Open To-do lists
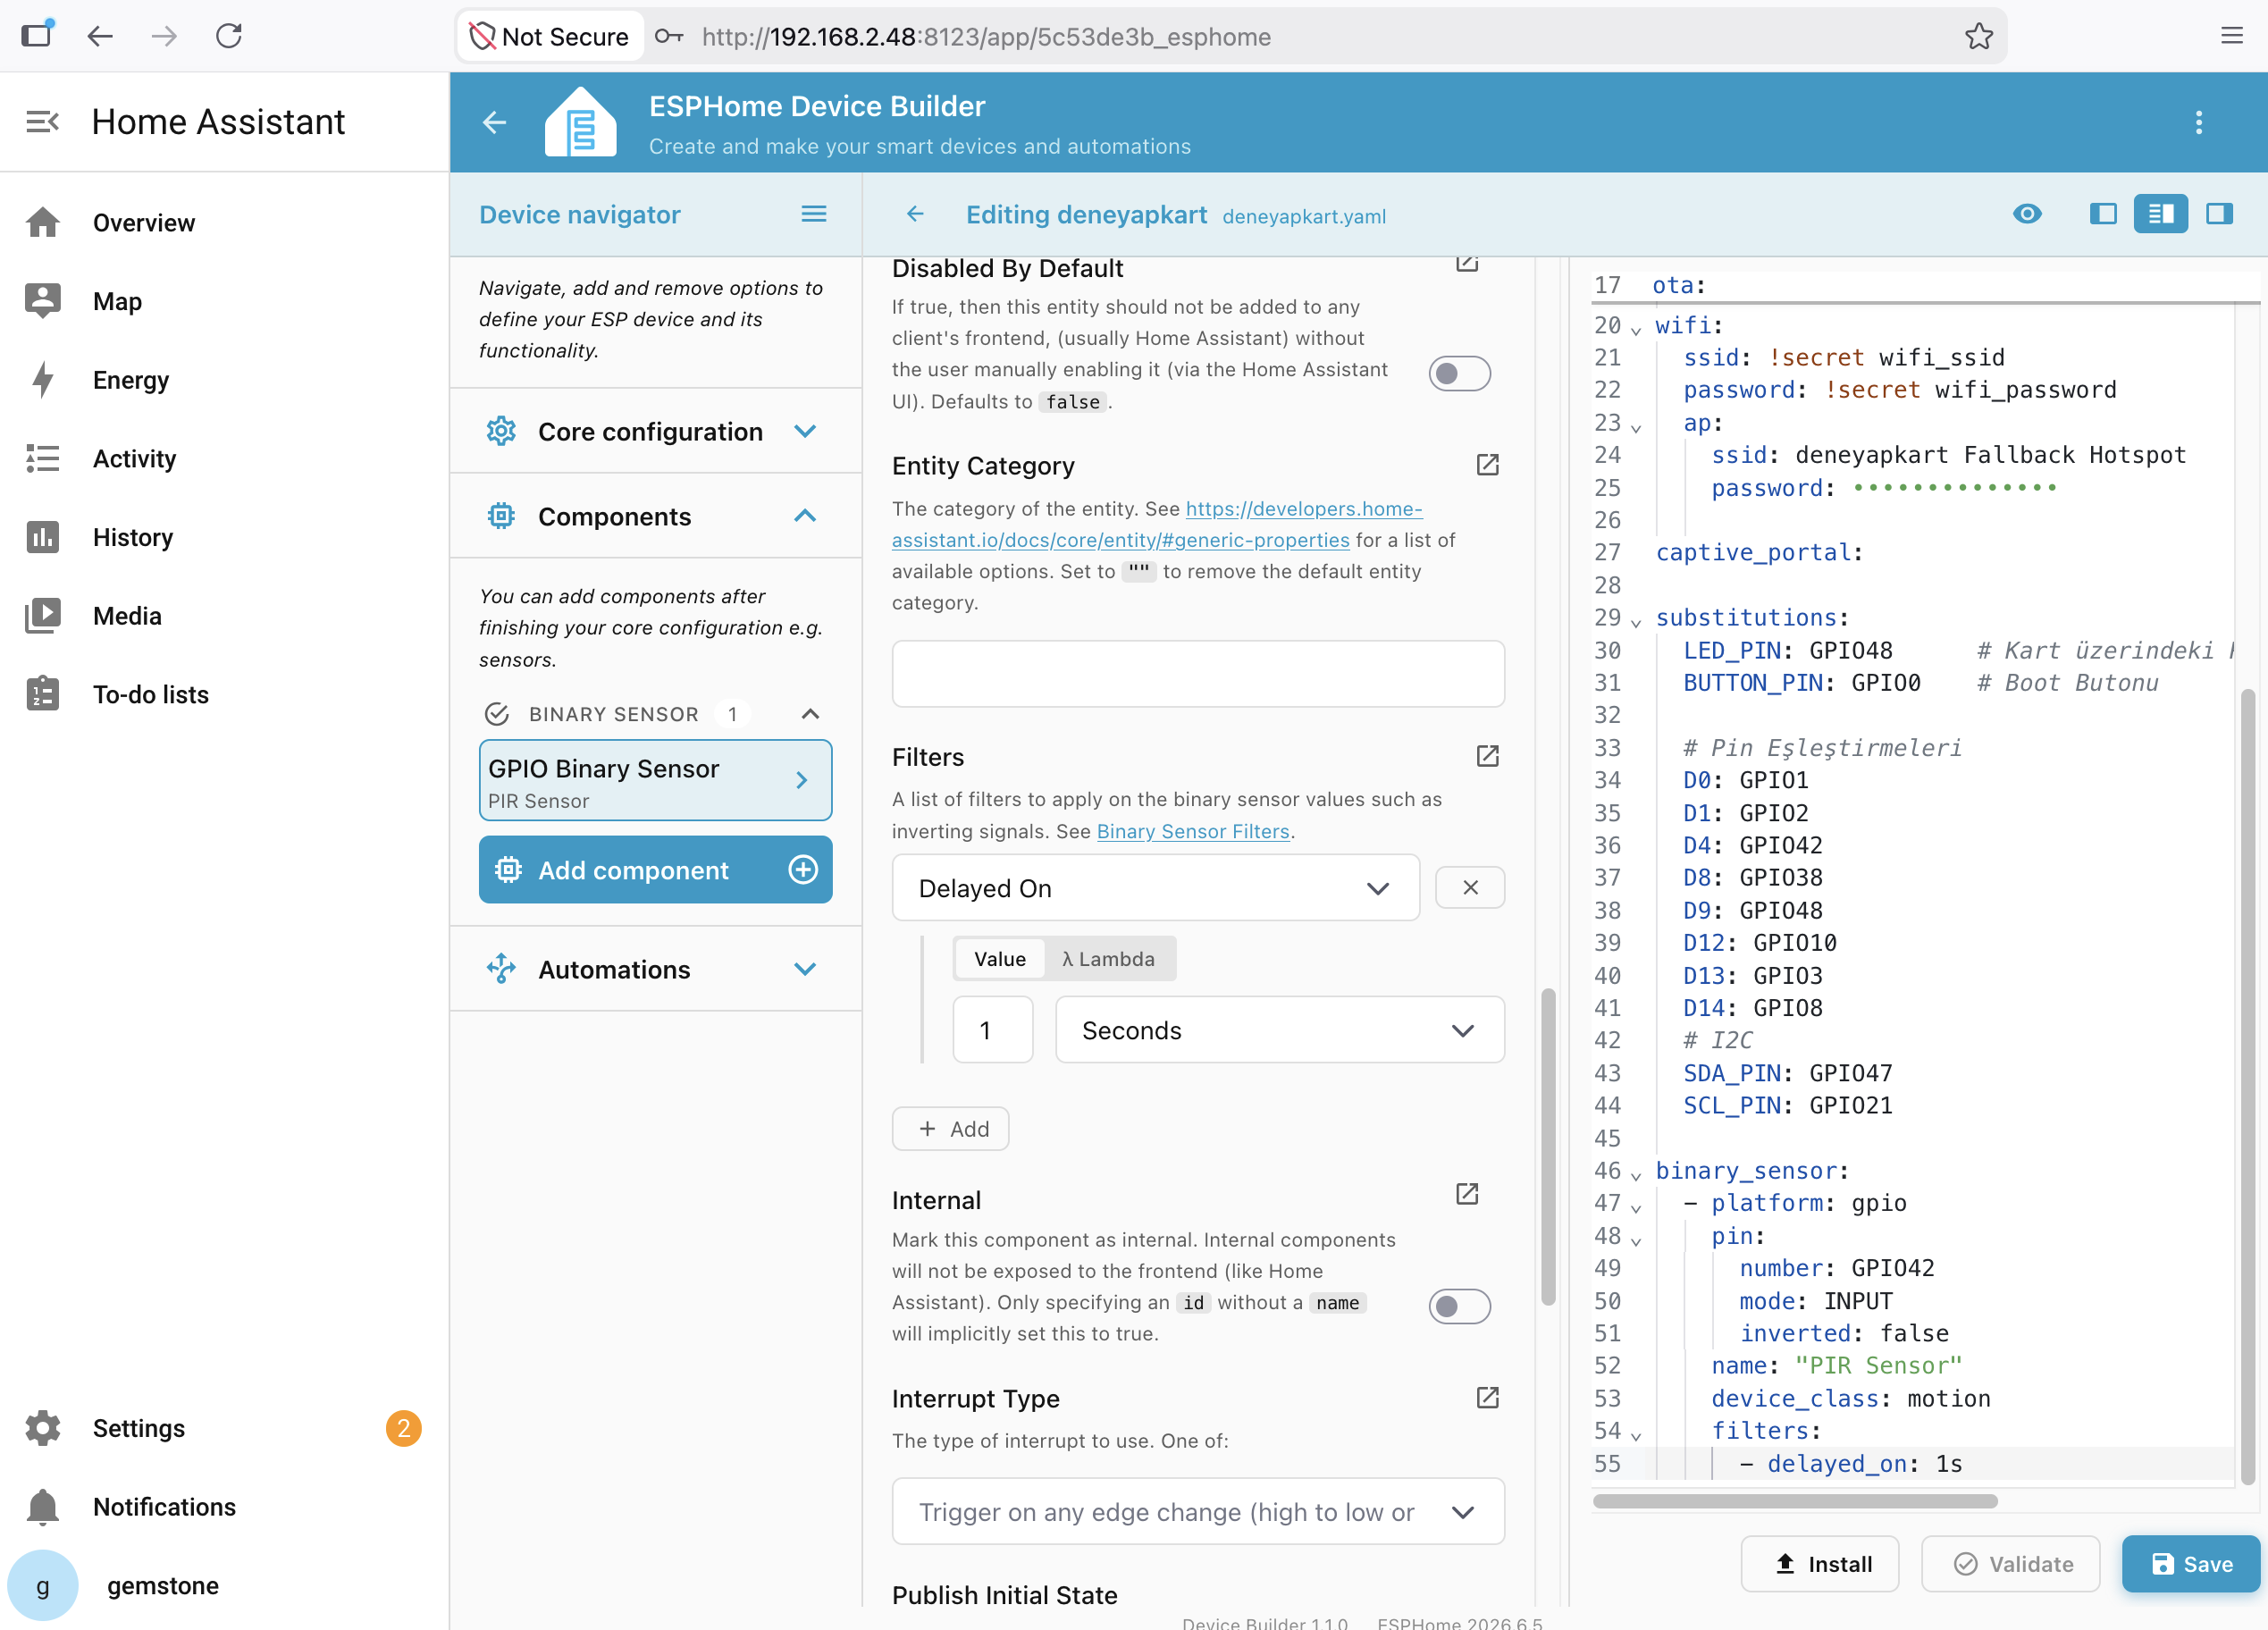The width and height of the screenshot is (2268, 1630). tap(225, 694)
